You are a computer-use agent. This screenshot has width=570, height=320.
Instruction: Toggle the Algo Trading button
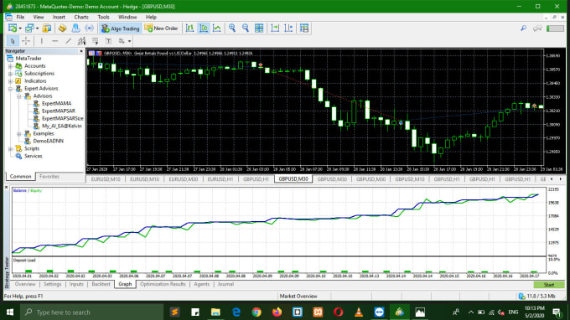121,28
